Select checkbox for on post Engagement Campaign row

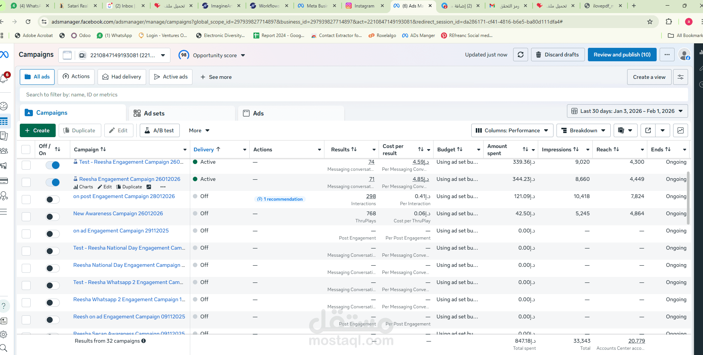pyautogui.click(x=26, y=200)
